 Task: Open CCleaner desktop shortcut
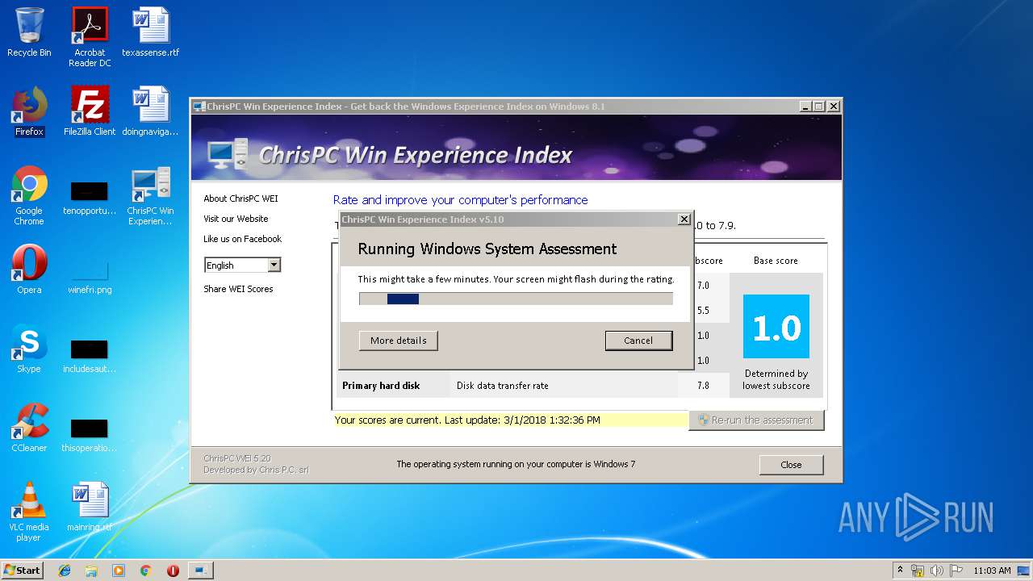pos(29,428)
